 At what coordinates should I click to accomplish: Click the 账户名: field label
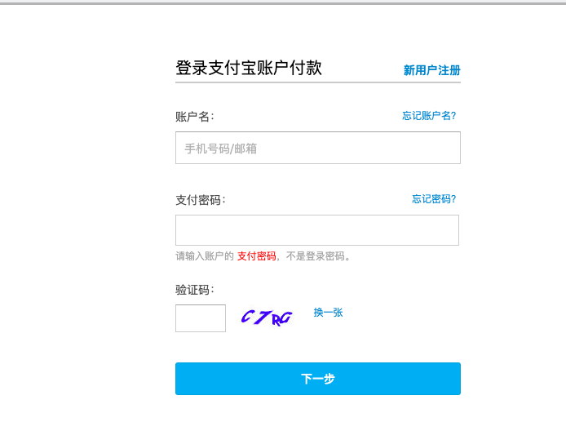(195, 117)
